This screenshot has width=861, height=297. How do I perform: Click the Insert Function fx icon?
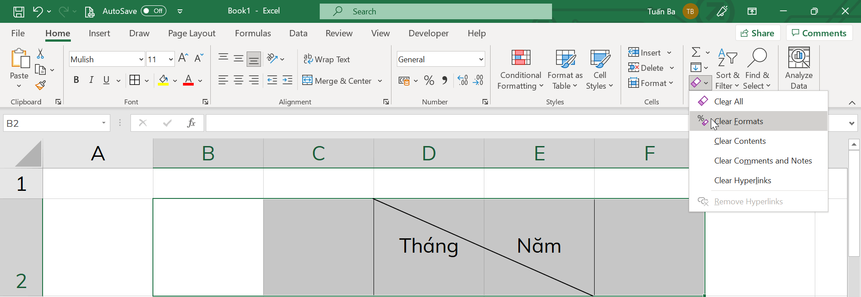[x=191, y=123]
